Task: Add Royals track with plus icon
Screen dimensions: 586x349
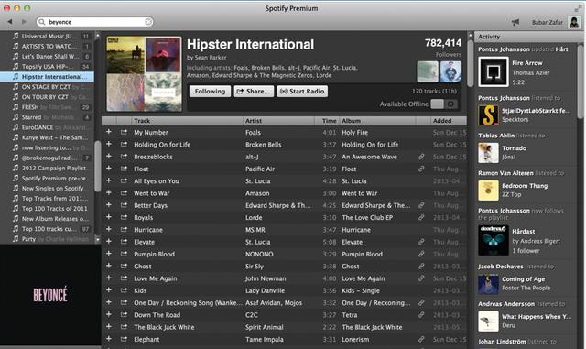Action: 109,217
